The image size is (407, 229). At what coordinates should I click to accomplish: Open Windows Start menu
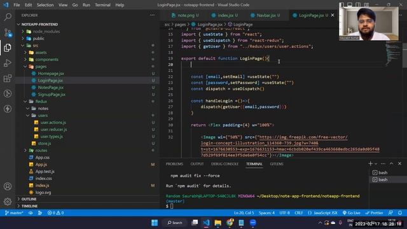pyautogui.click(x=155, y=223)
